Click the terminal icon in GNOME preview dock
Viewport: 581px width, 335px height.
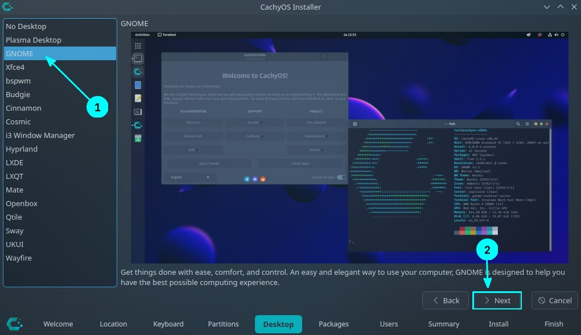point(138,58)
